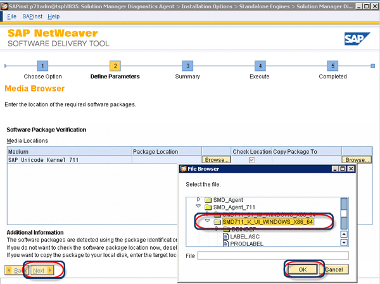
Task: Select the PRODLABEL file
Action: pyautogui.click(x=247, y=244)
